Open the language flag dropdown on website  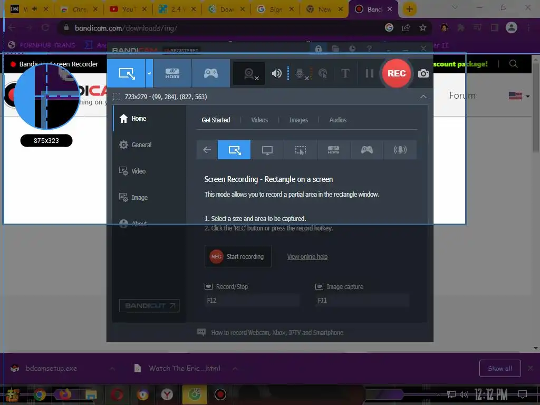519,96
